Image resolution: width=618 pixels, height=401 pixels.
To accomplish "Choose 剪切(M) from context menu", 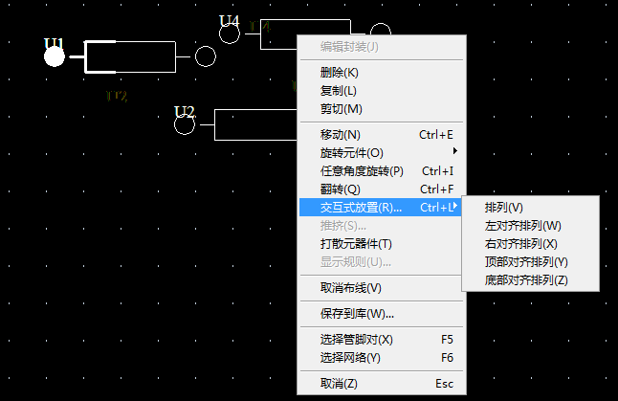I will 341,109.
